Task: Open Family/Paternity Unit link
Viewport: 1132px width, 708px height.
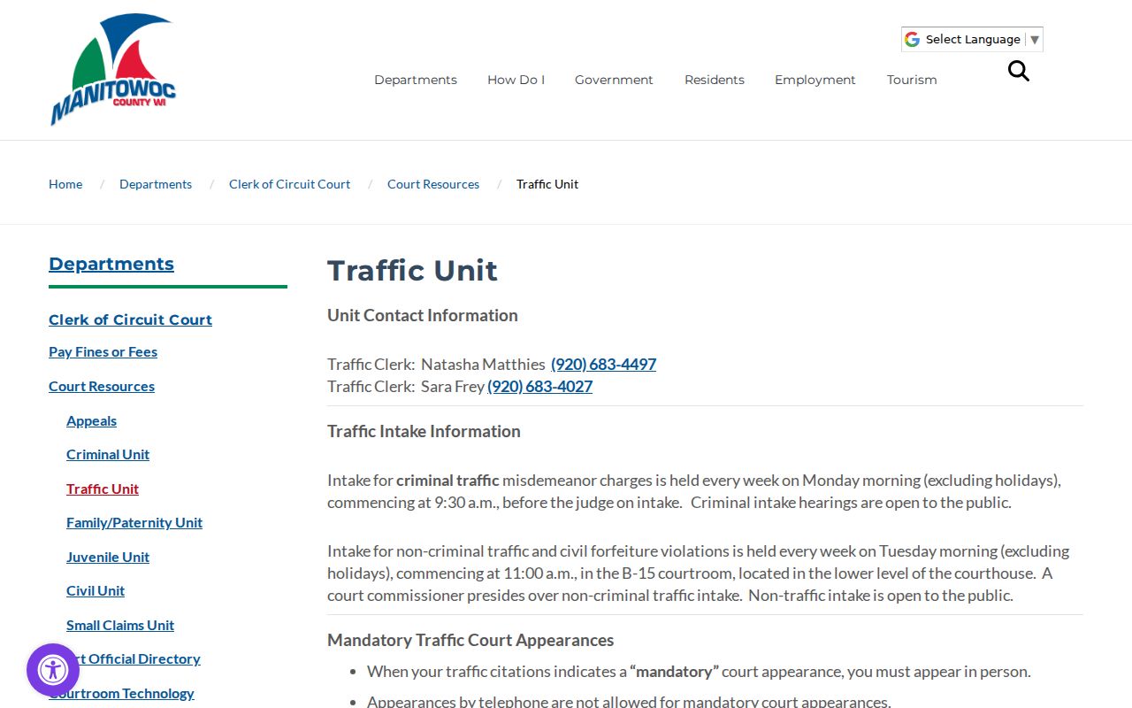Action: pos(134,522)
